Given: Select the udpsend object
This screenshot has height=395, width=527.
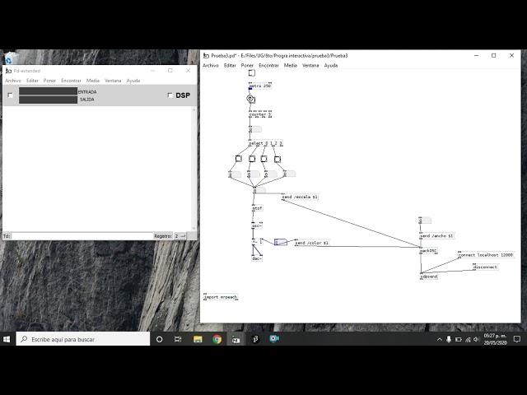Looking at the screenshot, I should pyautogui.click(x=429, y=276).
